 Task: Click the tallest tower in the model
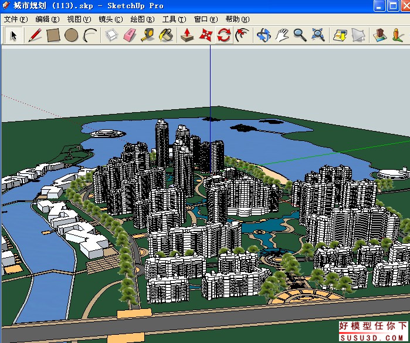[x=162, y=143]
